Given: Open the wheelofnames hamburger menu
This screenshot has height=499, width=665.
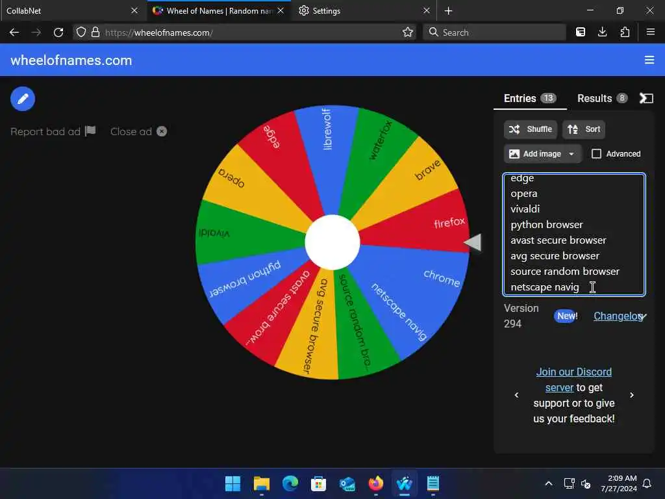Looking at the screenshot, I should tap(649, 60).
